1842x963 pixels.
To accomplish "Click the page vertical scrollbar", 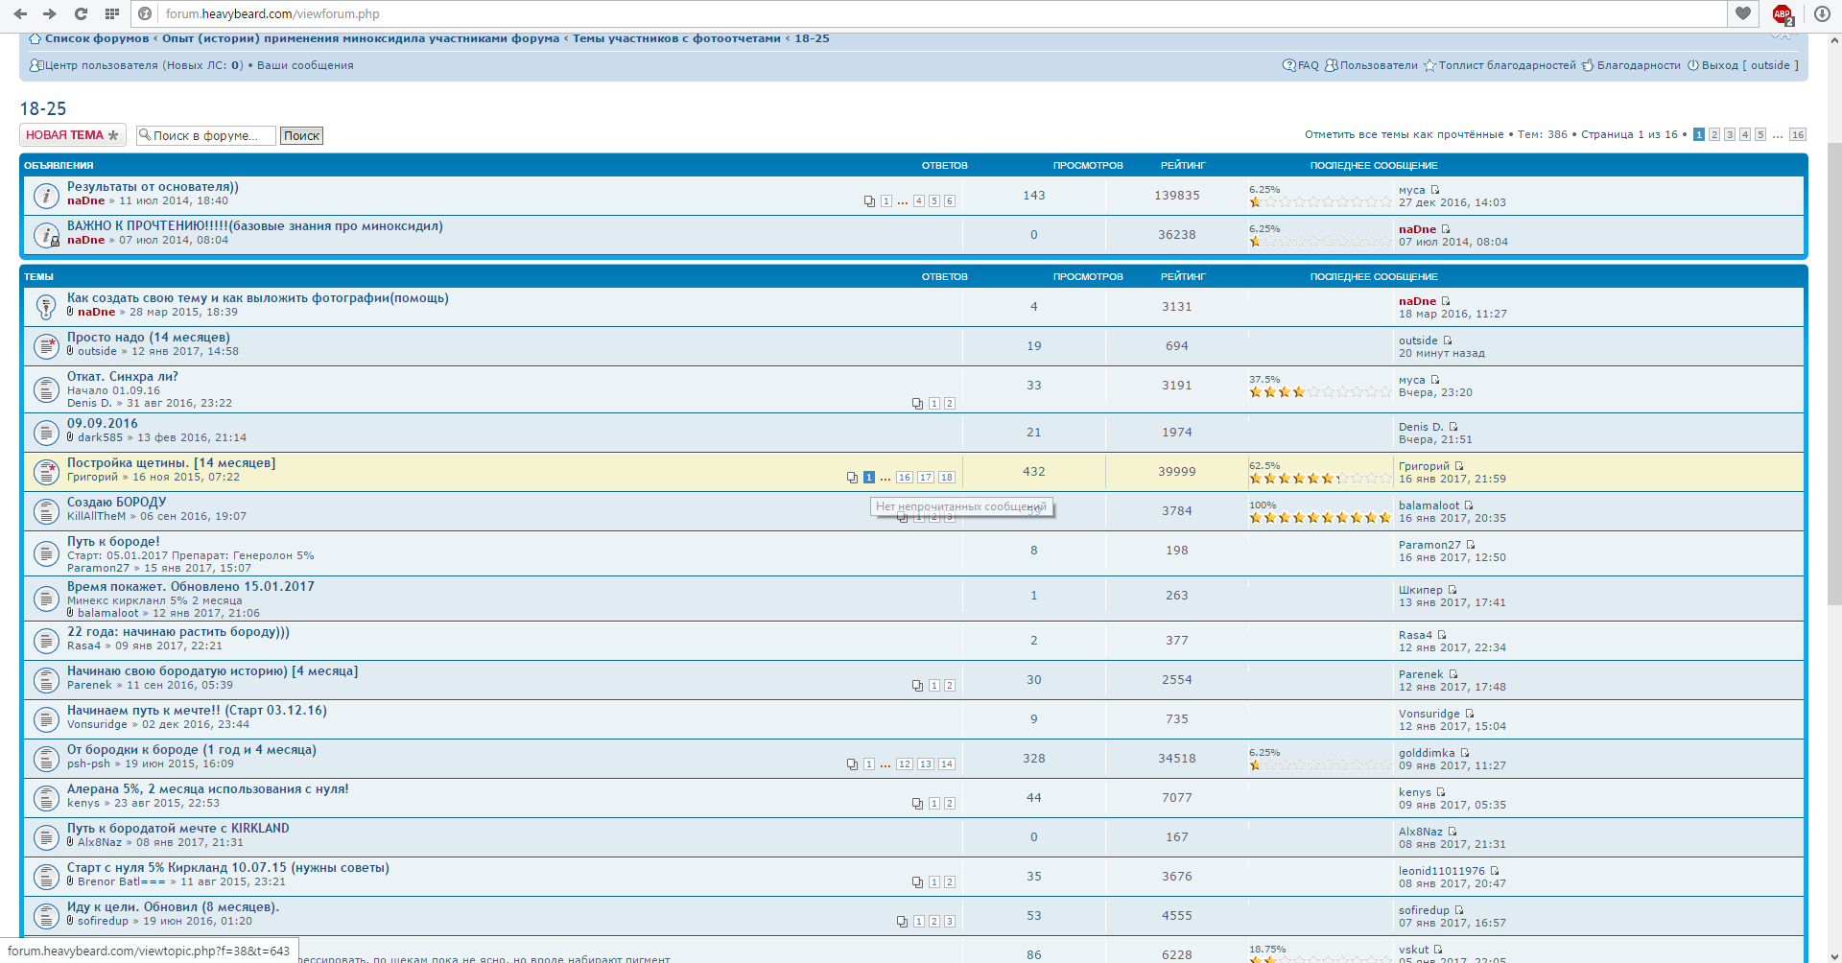I will (x=1834, y=374).
